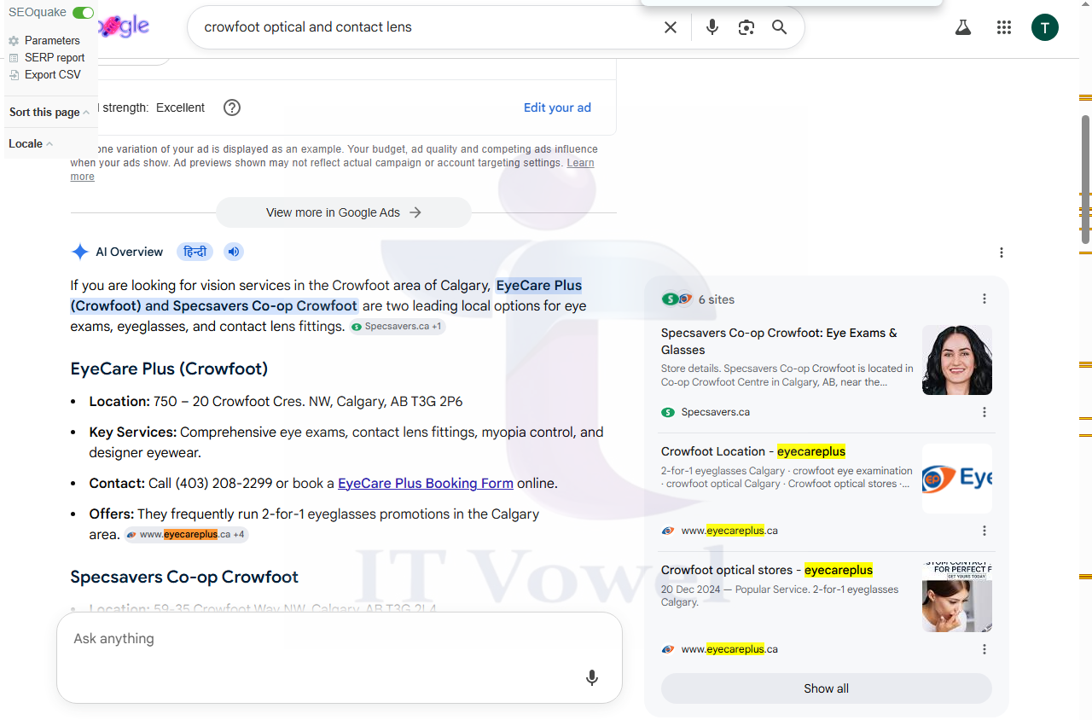Click the Show all sites button
This screenshot has width=1092, height=720.
(x=827, y=688)
